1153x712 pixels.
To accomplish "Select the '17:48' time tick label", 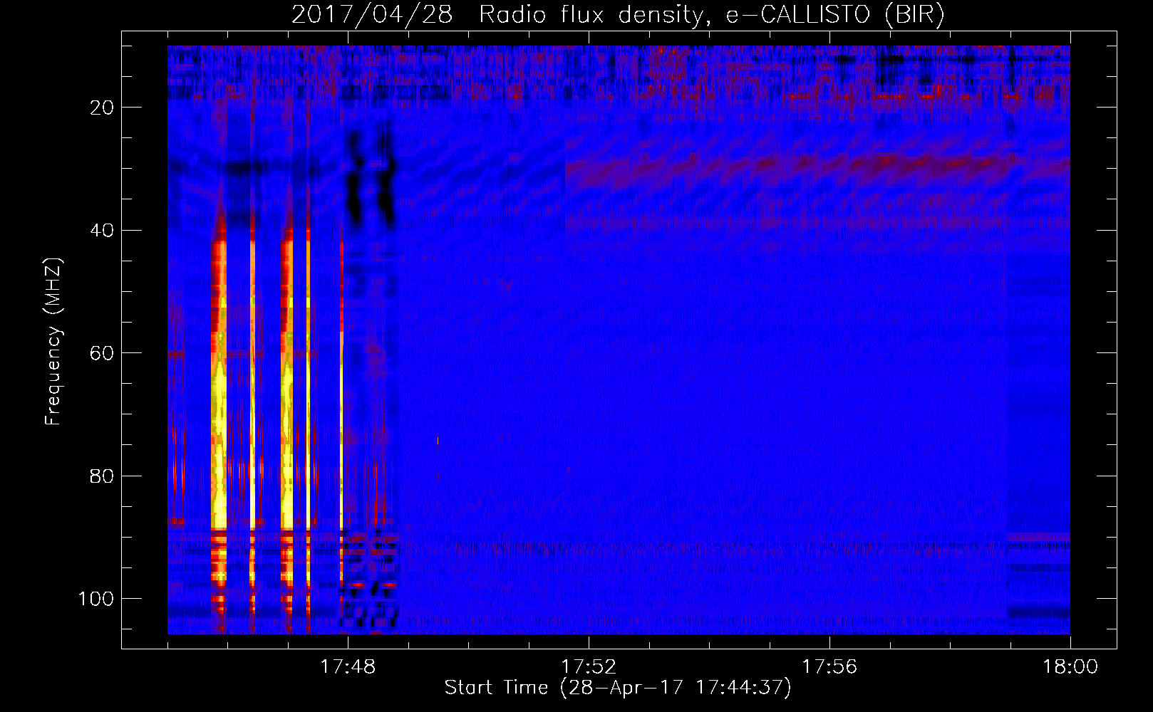I will tap(348, 667).
